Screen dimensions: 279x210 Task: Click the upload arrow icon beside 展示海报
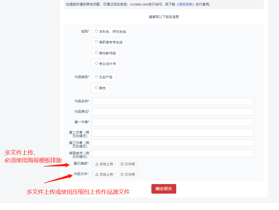97,164
